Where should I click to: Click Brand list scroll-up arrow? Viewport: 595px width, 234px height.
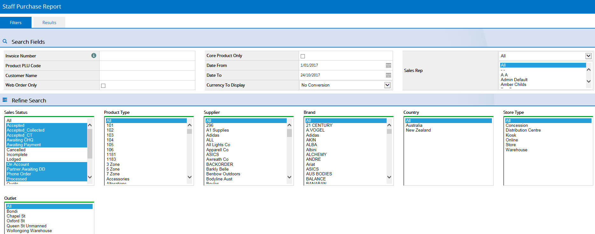(389, 125)
